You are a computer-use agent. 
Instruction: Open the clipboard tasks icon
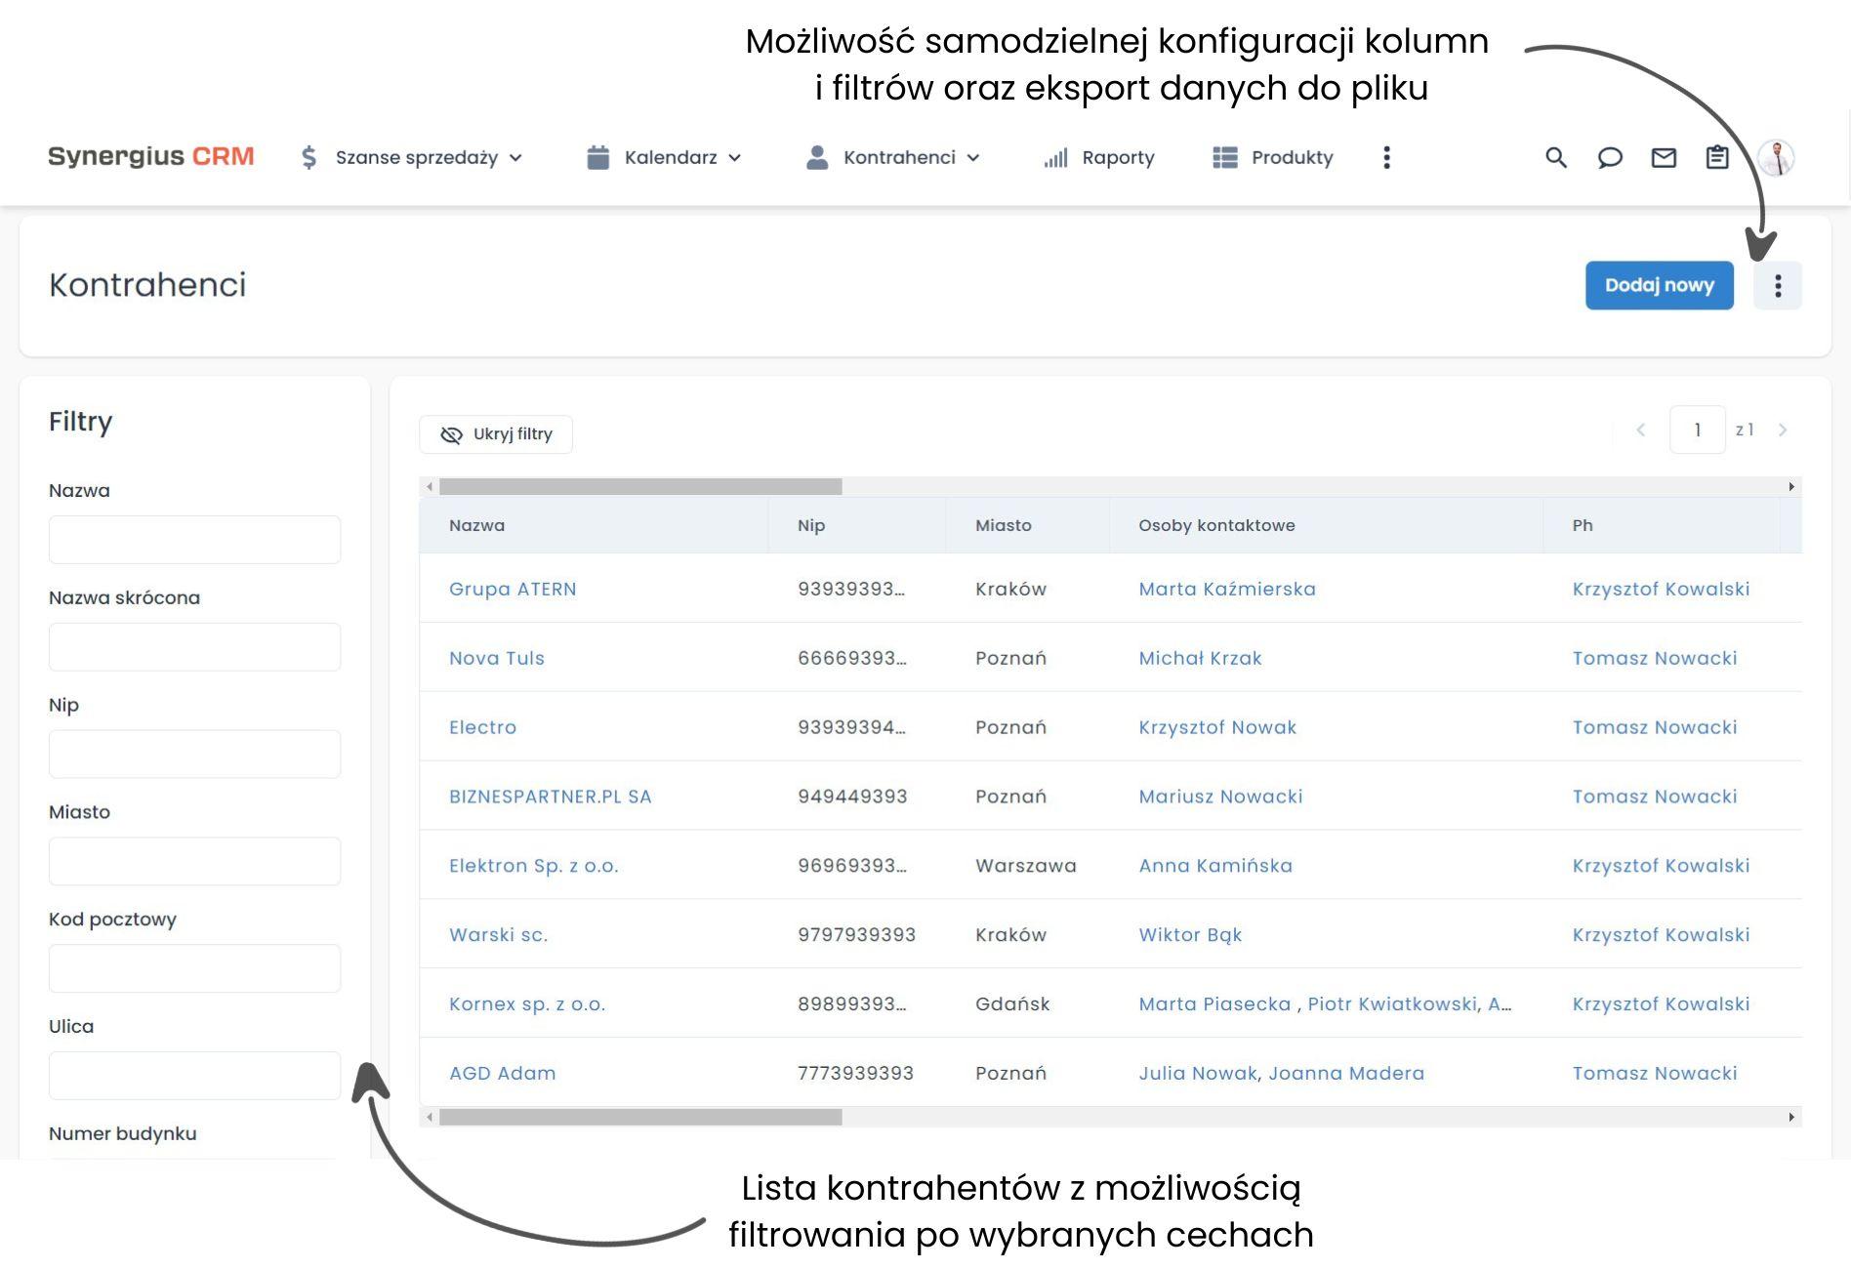(x=1718, y=157)
